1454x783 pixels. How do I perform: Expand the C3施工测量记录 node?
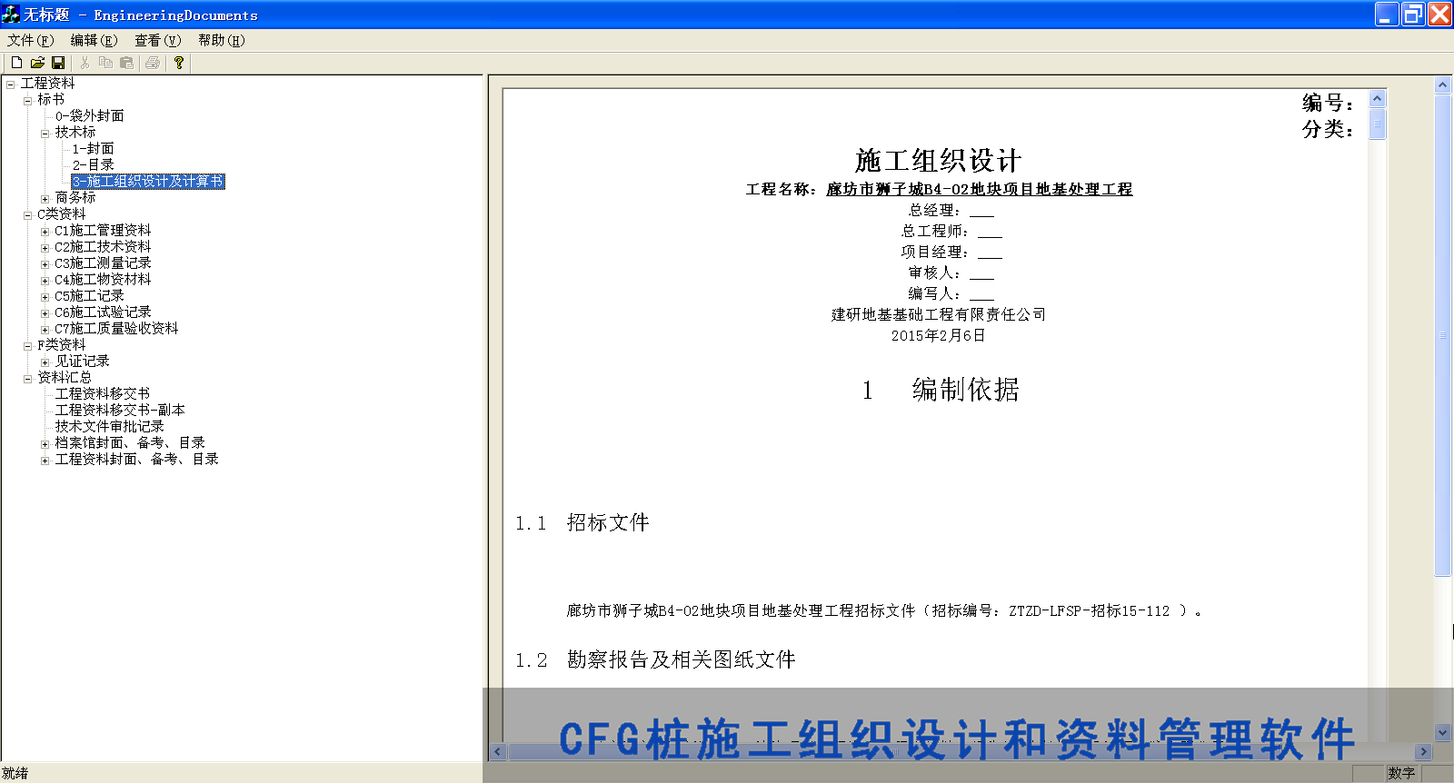click(x=45, y=263)
